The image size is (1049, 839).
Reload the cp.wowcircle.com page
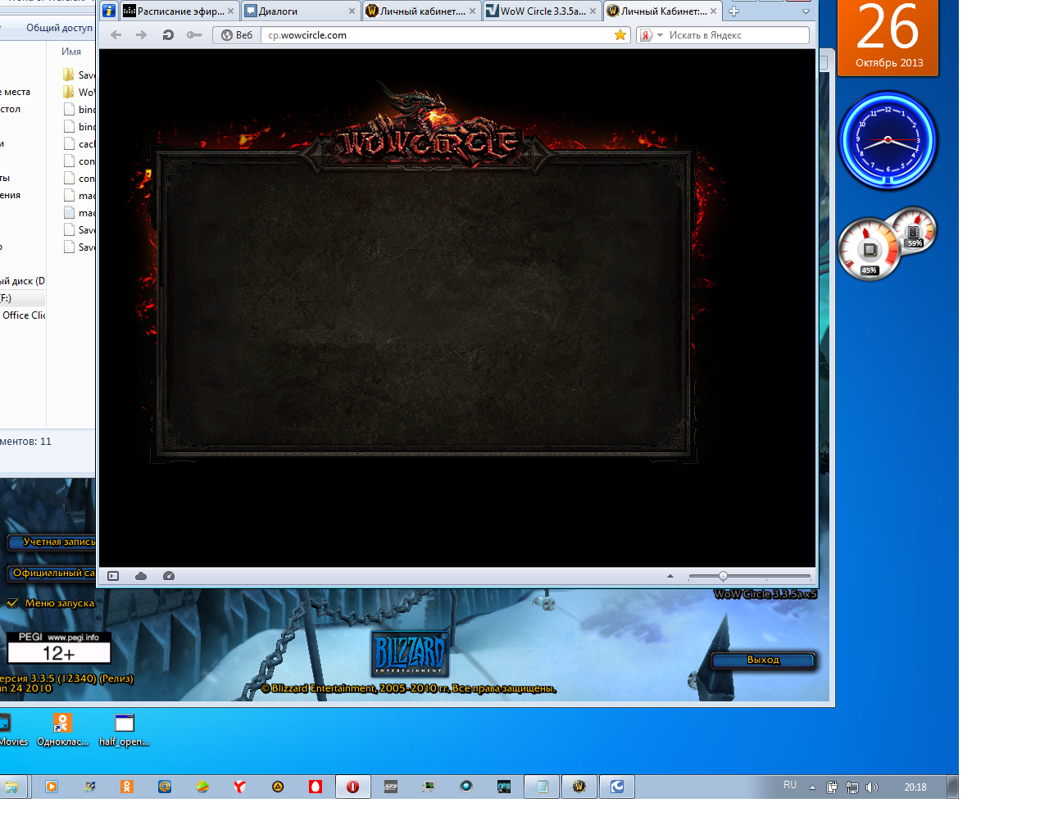click(167, 35)
